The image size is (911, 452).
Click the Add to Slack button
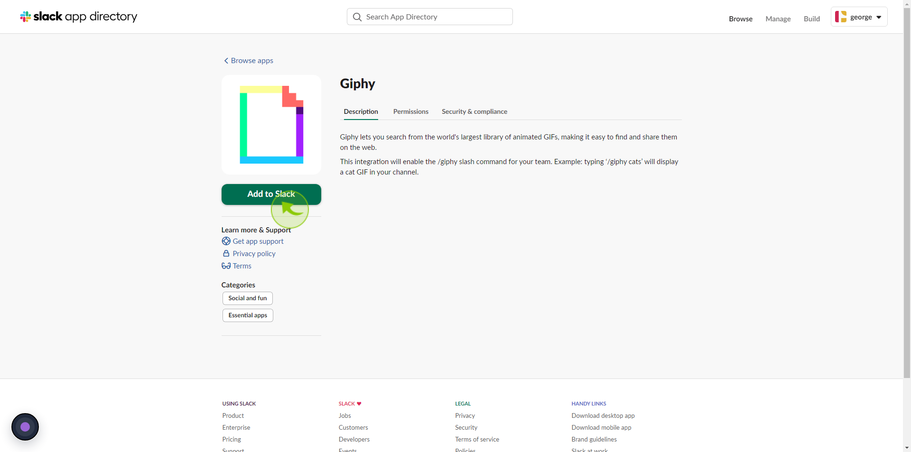(x=271, y=194)
